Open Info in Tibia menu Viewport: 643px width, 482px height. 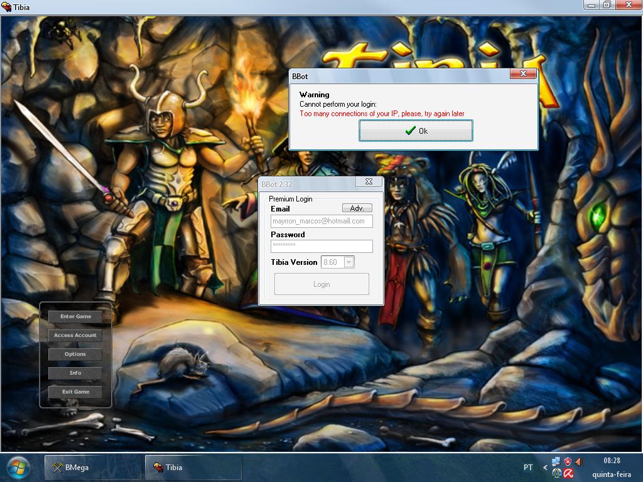coord(75,373)
